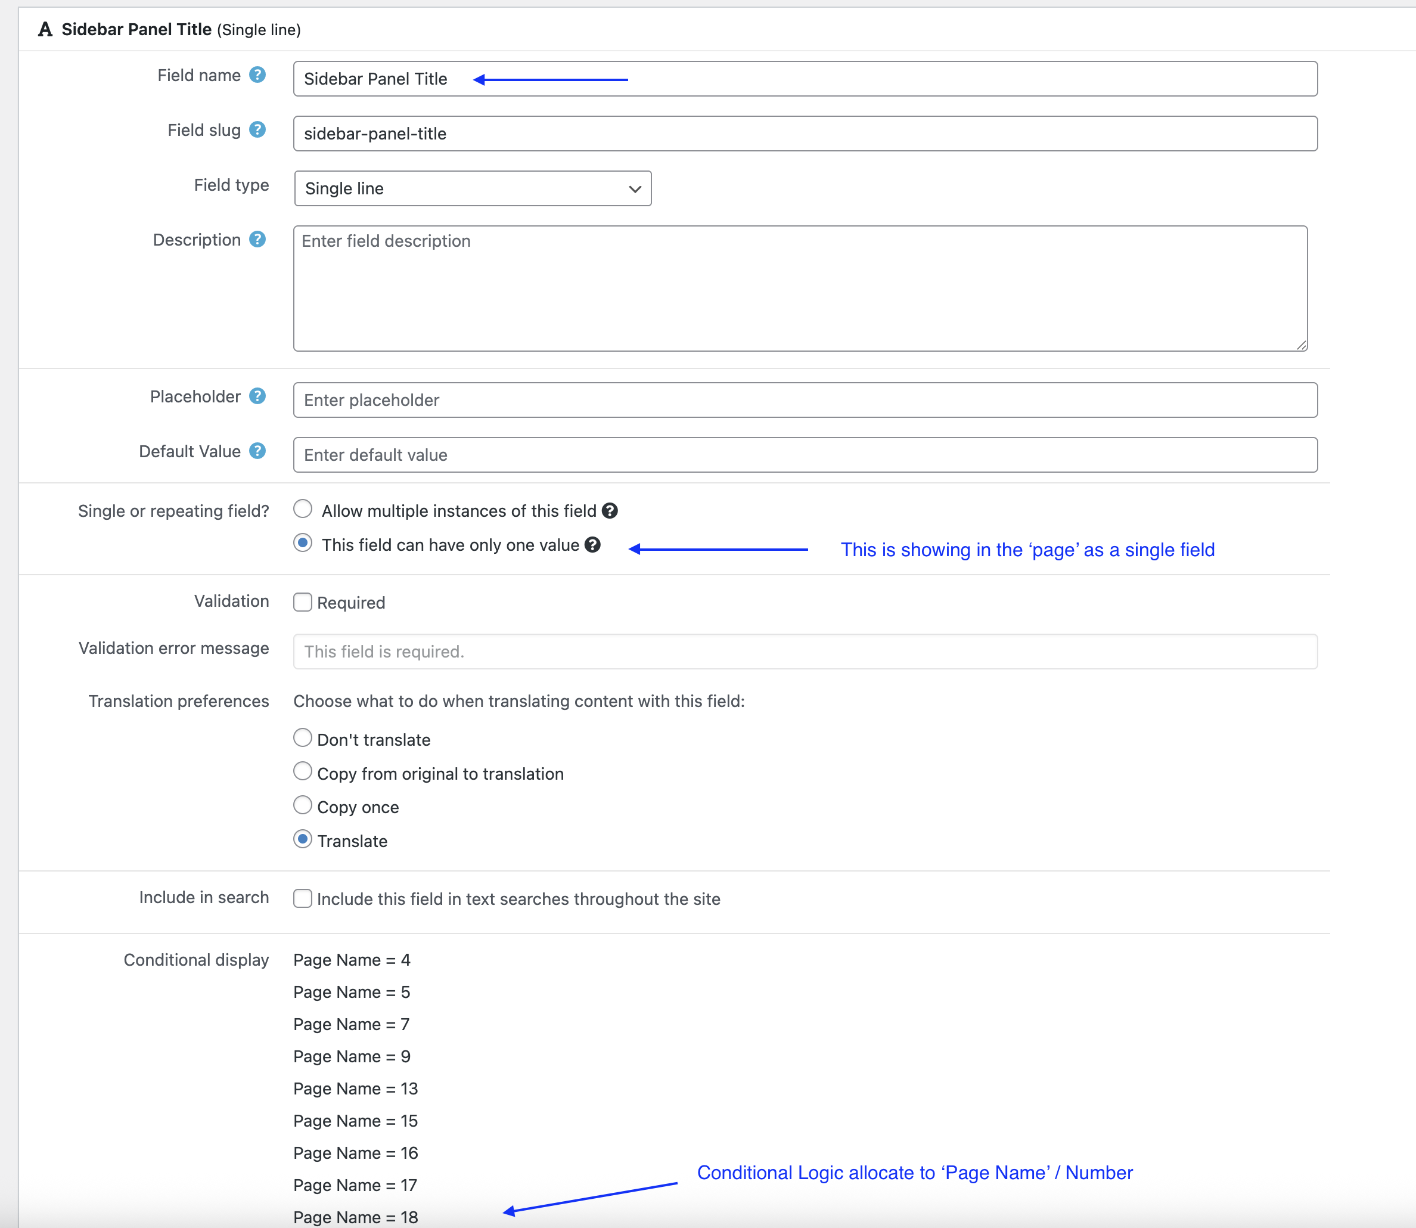Screen dimensions: 1416x1228
Task: Click the Field name input box
Action: 805,79
